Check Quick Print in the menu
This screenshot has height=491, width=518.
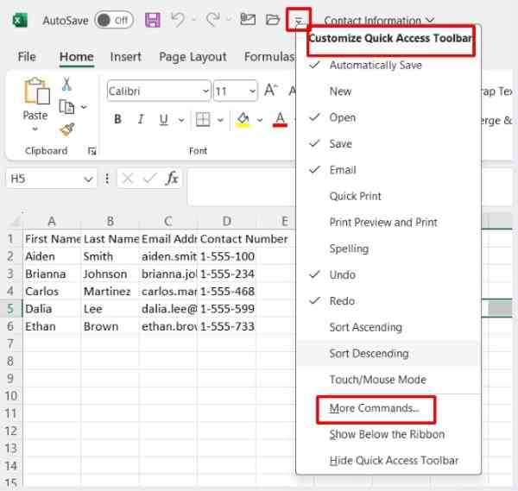point(388,196)
